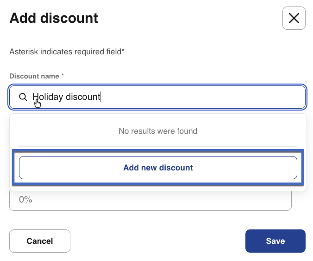The width and height of the screenshot is (313, 261).
Task: Cancel adding the discount
Action: (x=40, y=241)
